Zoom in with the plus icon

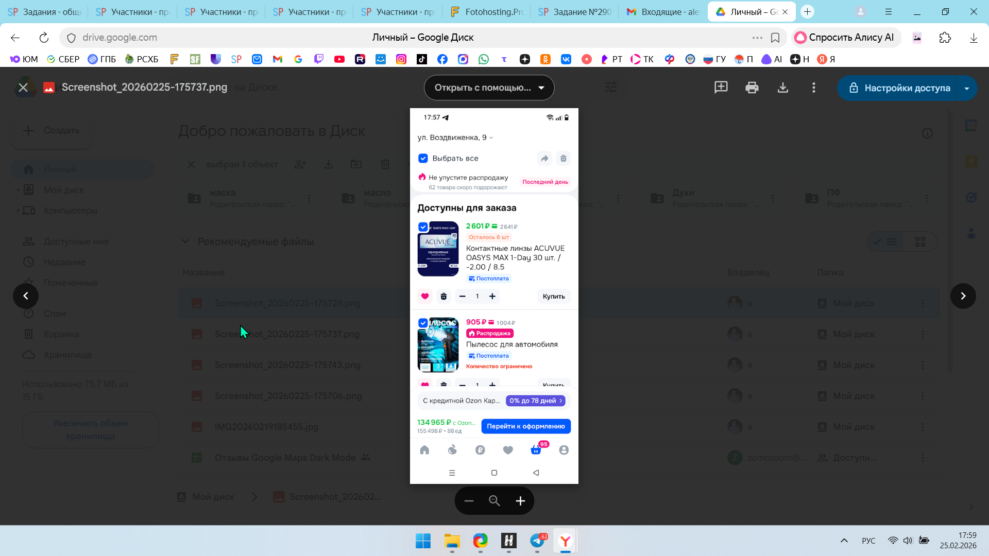pyautogui.click(x=520, y=501)
